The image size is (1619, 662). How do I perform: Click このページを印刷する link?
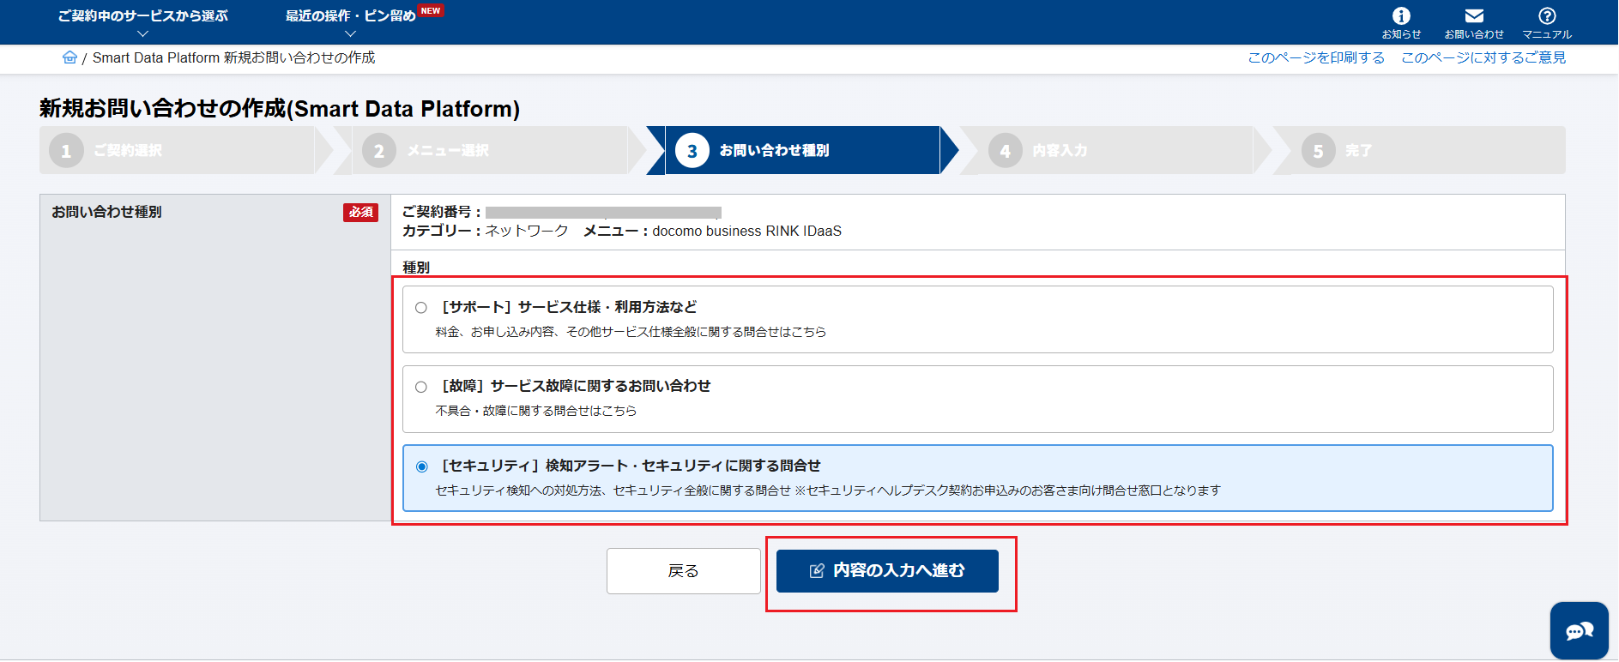[x=1315, y=57]
